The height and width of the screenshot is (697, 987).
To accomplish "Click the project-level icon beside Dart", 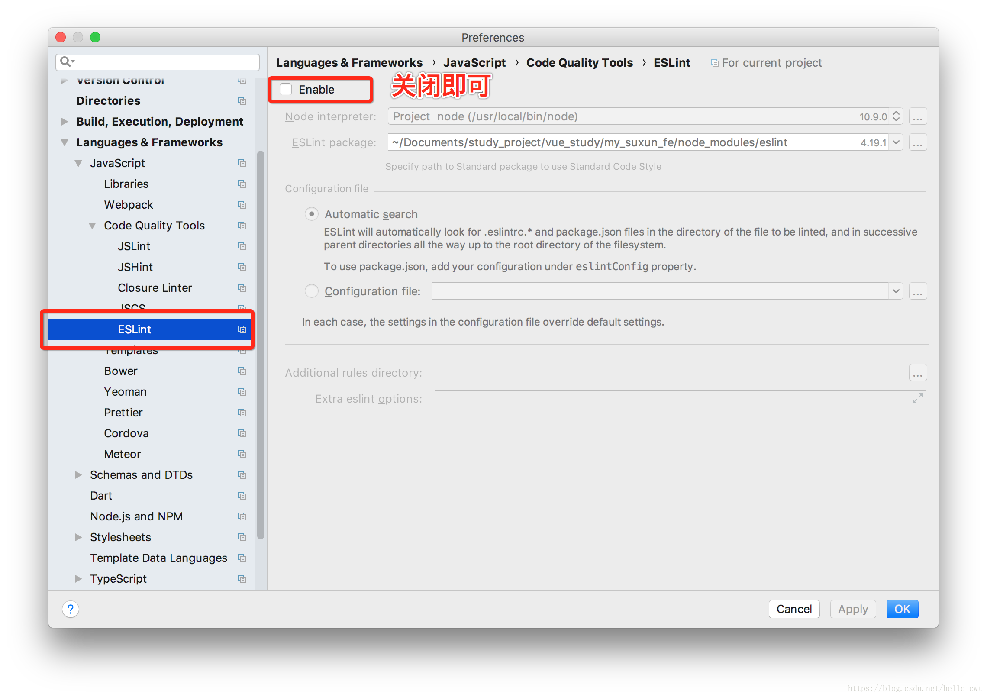I will click(x=242, y=496).
